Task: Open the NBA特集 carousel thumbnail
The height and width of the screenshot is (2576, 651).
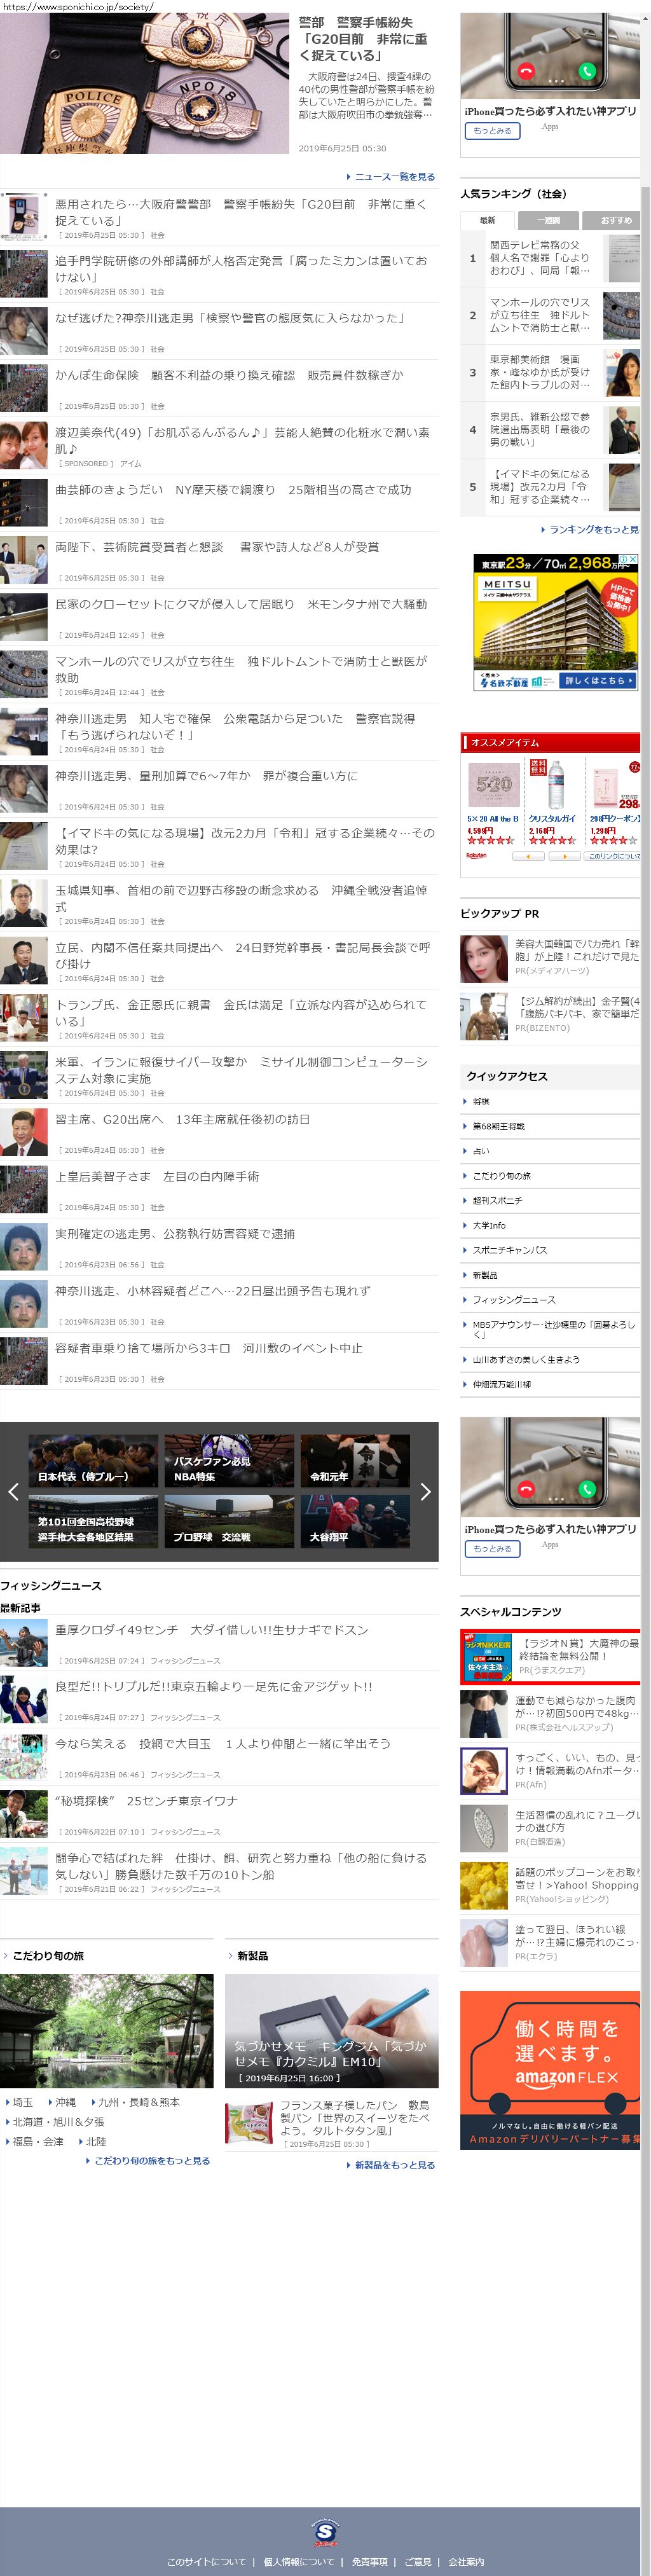Action: (x=229, y=1461)
